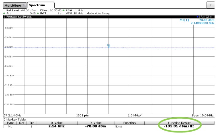Click the X-Value column header
The height and width of the screenshot is (135, 218).
point(57,123)
